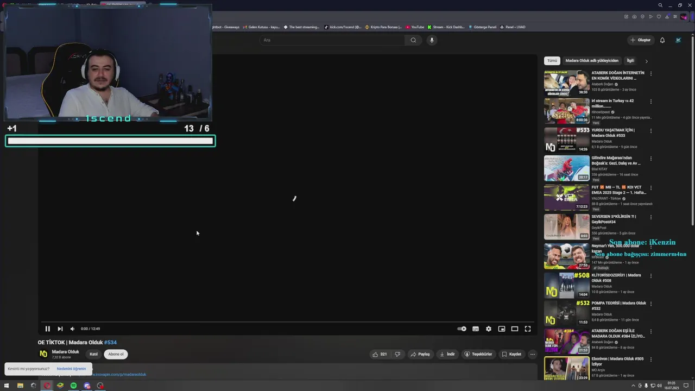Show more filter chips with right arrow
This screenshot has width=695, height=391.
[x=646, y=61]
